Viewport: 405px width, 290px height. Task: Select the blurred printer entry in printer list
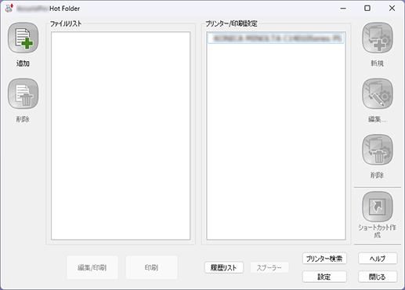[276, 38]
